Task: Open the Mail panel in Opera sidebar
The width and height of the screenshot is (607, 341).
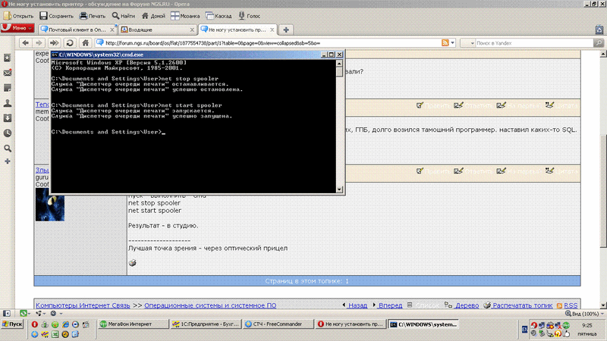Action: pos(8,73)
